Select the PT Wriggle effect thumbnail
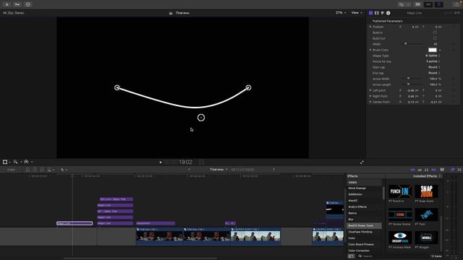This screenshot has height=260, width=463. [426, 238]
